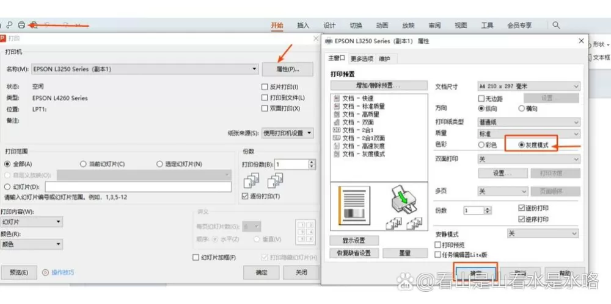This screenshot has height=304, width=611.
Task: Select preset 文档 - 灰度模式
Action: click(359, 154)
